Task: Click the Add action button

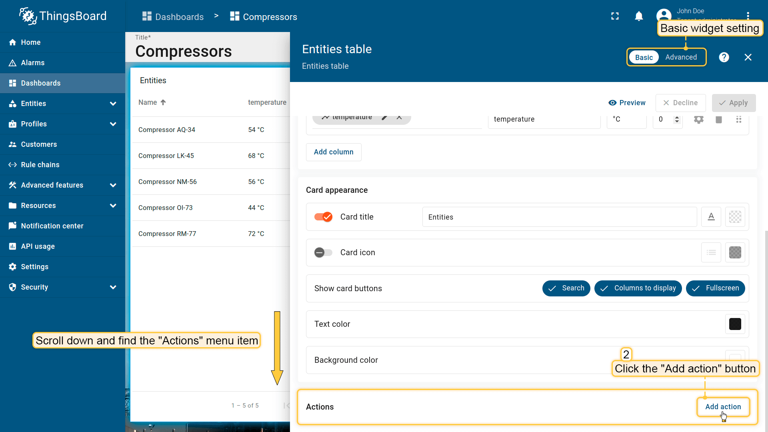Action: coord(723,406)
